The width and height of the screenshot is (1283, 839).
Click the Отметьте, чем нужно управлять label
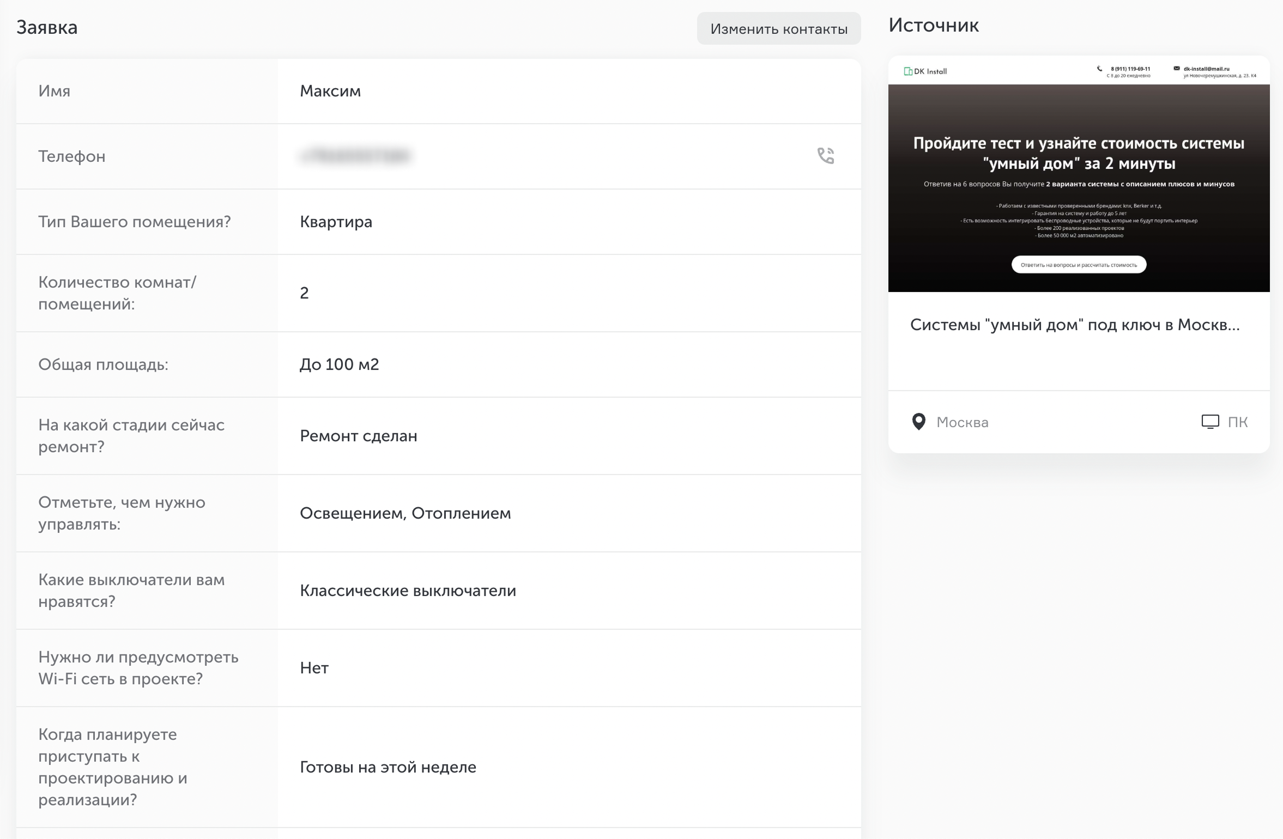[x=122, y=513]
